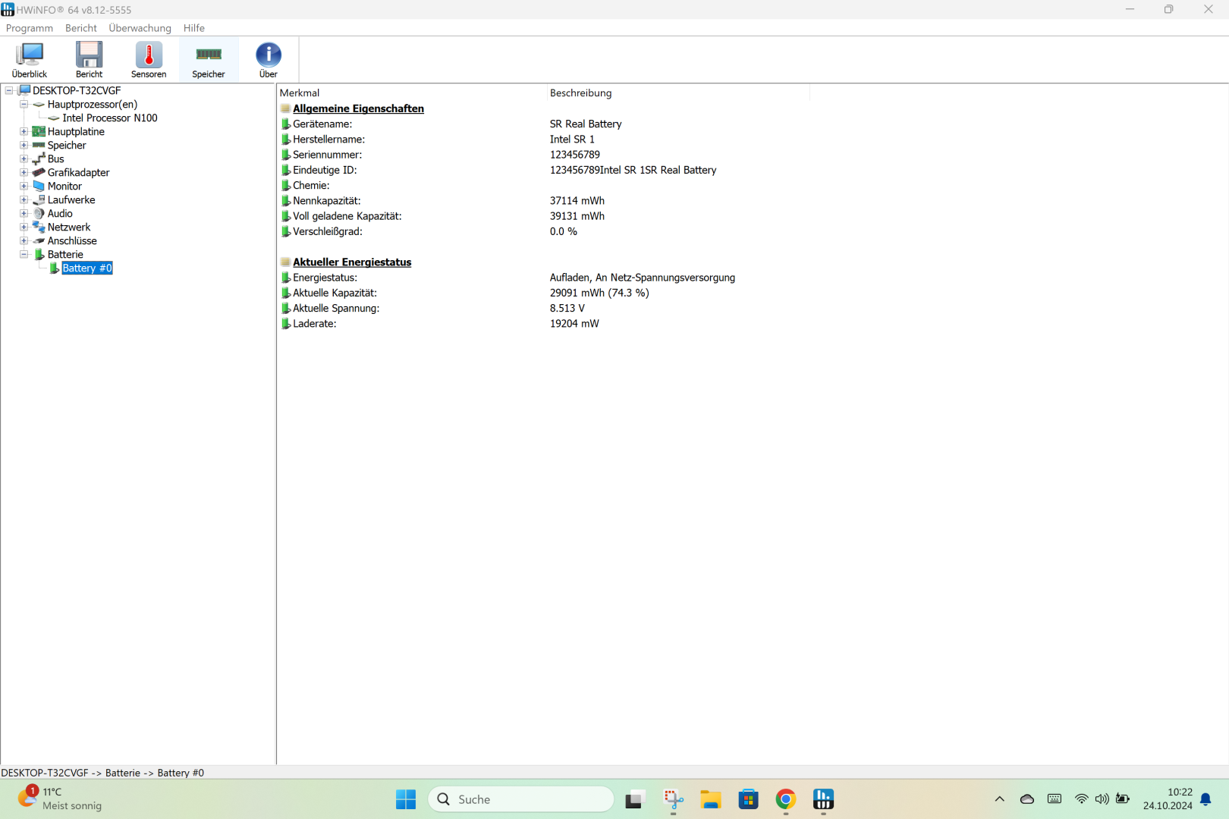Select Netzwerk tree item
Viewport: 1229px width, 819px height.
[x=69, y=227]
